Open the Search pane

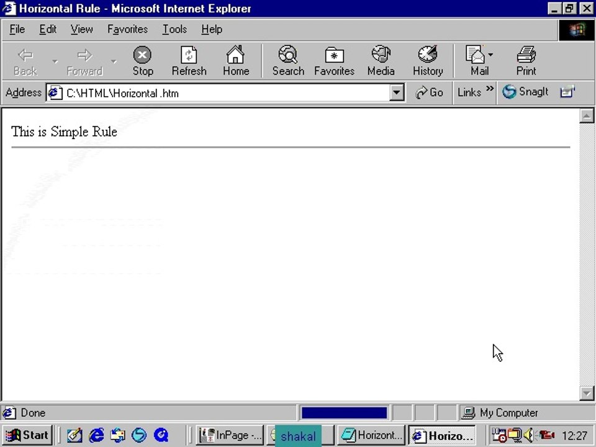288,61
